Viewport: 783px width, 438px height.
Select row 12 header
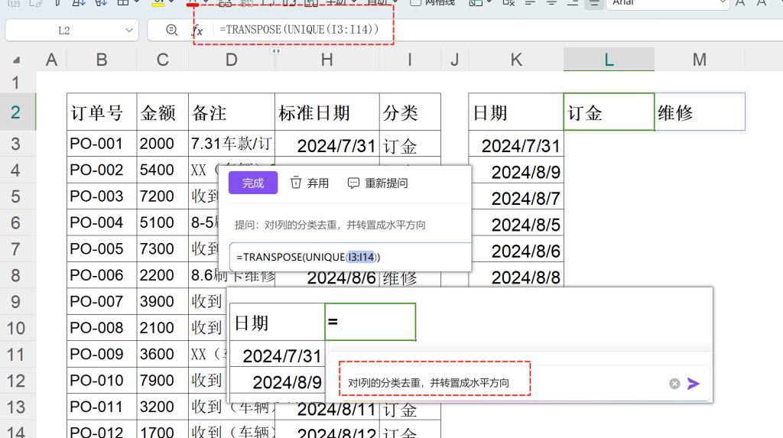point(16,381)
